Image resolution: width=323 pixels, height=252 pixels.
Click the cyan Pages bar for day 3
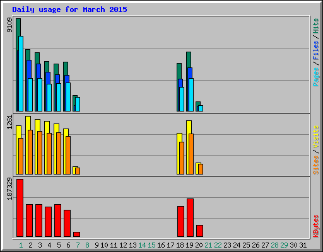[x=40, y=94]
